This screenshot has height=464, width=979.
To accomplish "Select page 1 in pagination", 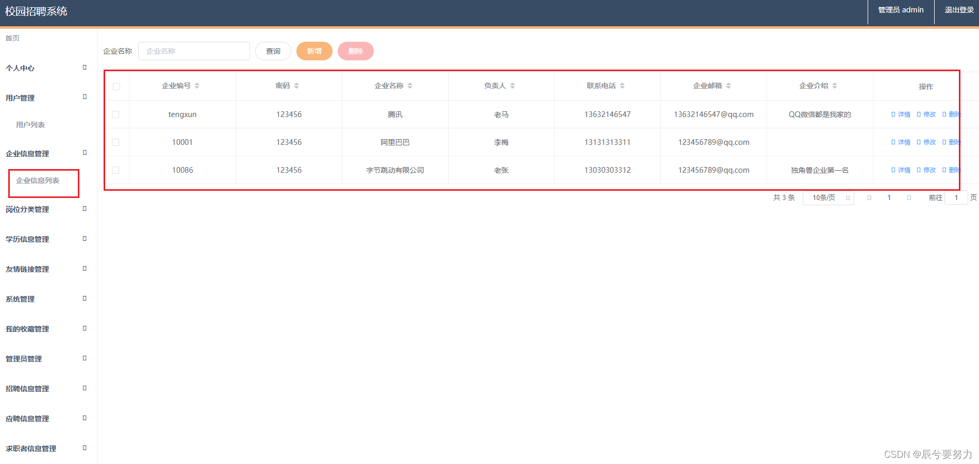I will coord(889,198).
